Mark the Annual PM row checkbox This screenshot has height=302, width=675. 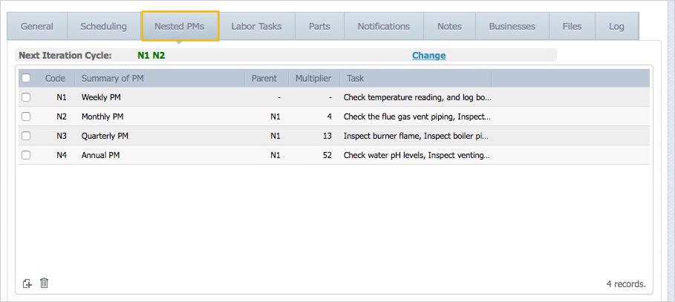(x=27, y=155)
